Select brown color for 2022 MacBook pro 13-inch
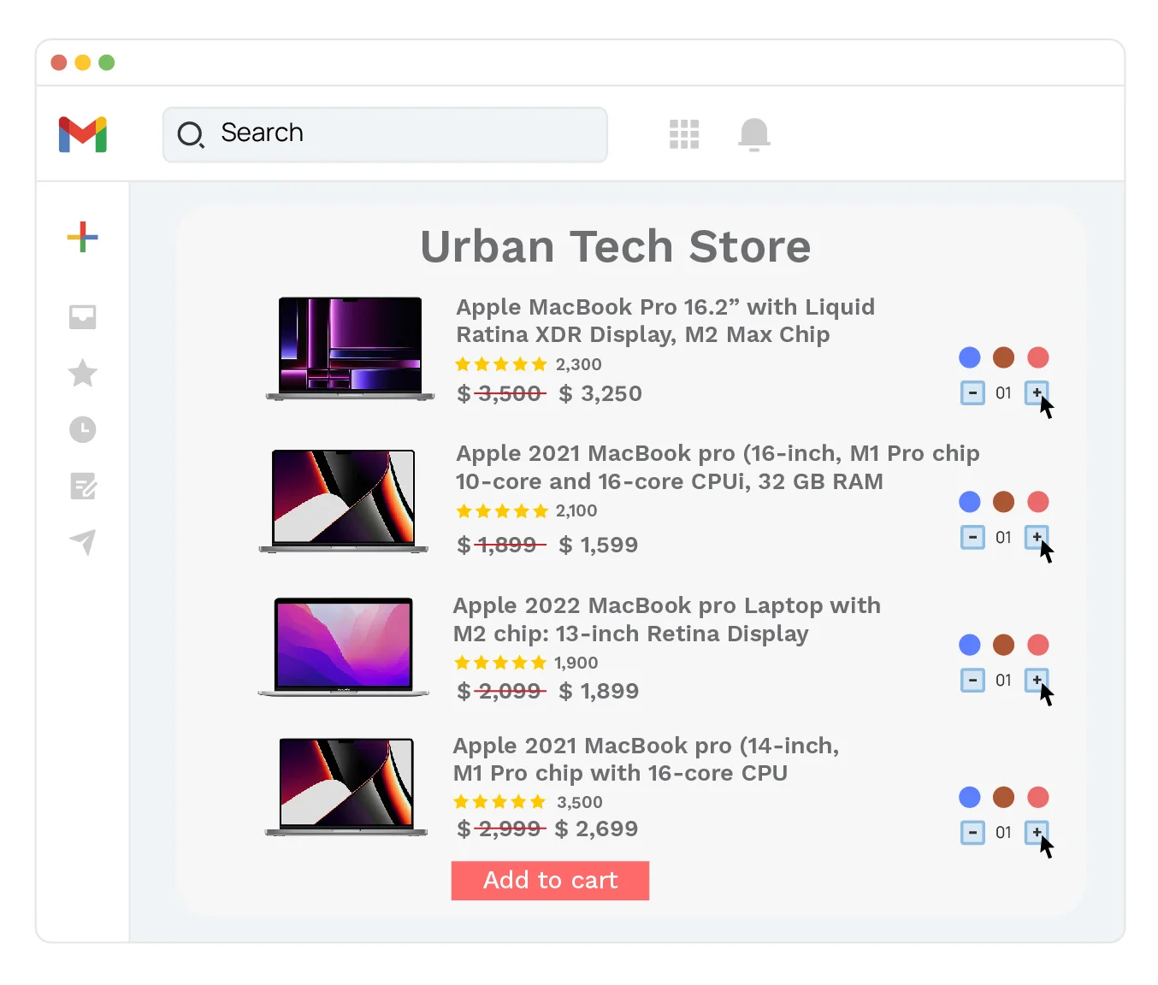The image size is (1158, 985). pos(1004,645)
